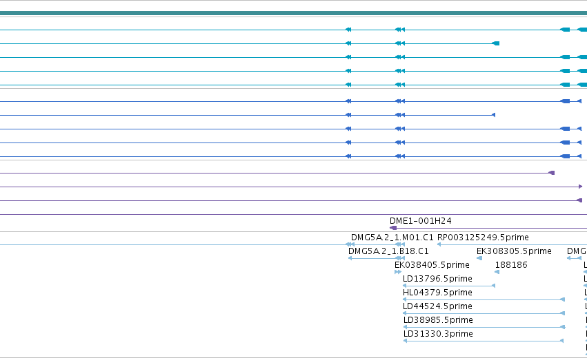Image resolution: width=587 pixels, height=358 pixels.
Task: Click the DMG5A.2_1.B18.C1 label
Action: [x=388, y=251]
